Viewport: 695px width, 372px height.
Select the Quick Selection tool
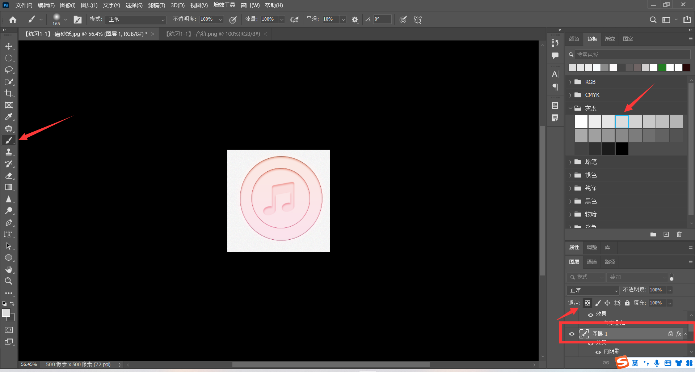click(x=9, y=82)
